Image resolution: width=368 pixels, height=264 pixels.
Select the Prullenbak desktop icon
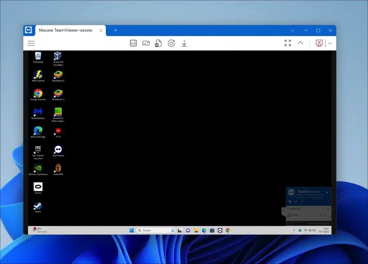tap(38, 58)
